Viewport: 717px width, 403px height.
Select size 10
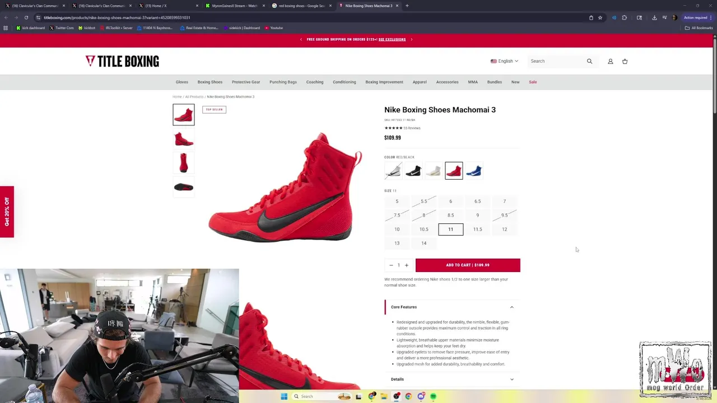(397, 229)
